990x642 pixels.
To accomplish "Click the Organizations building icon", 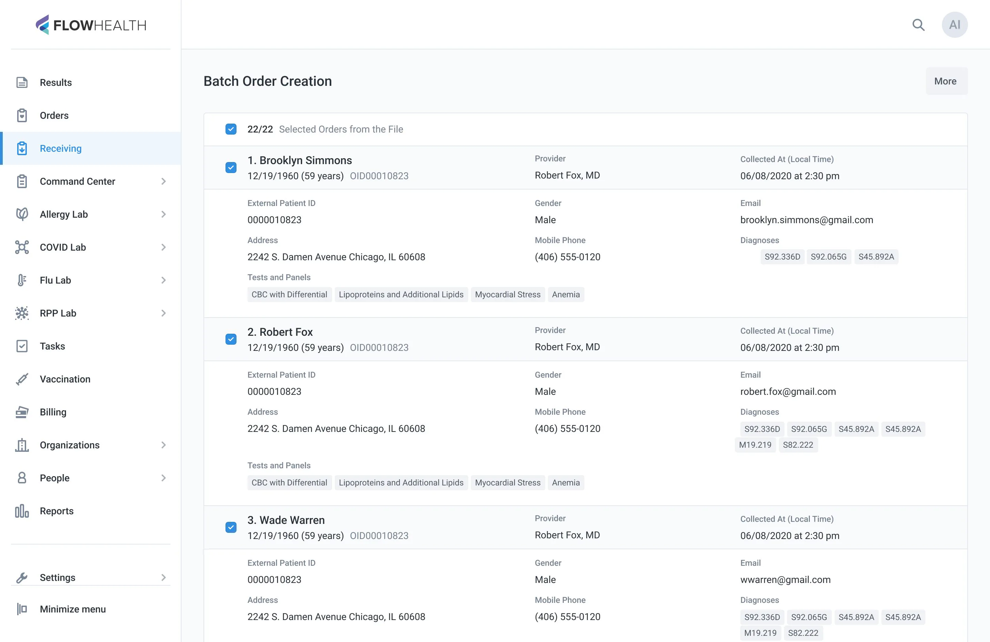I will pos(22,445).
